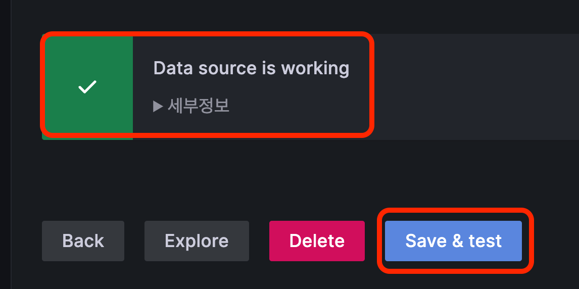Select the 'Data source is working' message

pyautogui.click(x=251, y=68)
